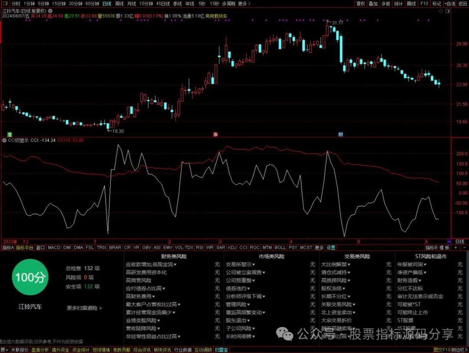Select the CCI indicator tab
This screenshot has height=353, width=469.
click(x=243, y=247)
